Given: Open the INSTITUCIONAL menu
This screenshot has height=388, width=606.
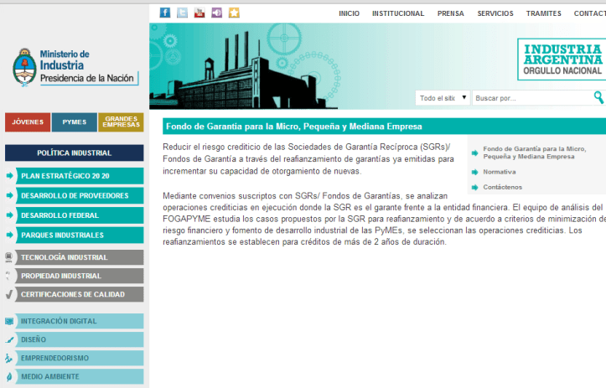Looking at the screenshot, I should tap(398, 13).
